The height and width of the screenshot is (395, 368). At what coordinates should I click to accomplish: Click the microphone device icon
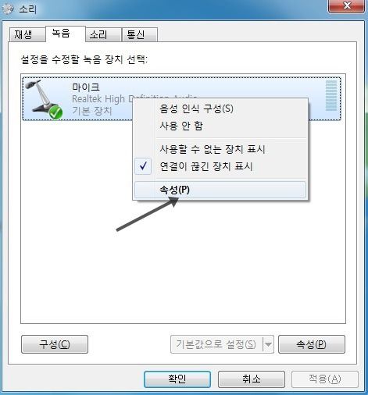point(44,99)
